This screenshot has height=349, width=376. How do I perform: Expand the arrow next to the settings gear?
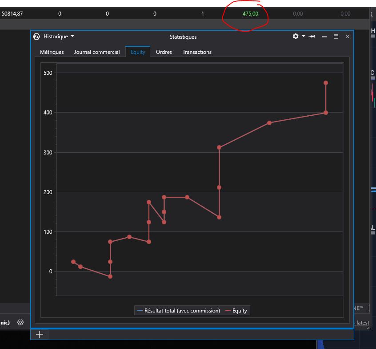point(304,36)
